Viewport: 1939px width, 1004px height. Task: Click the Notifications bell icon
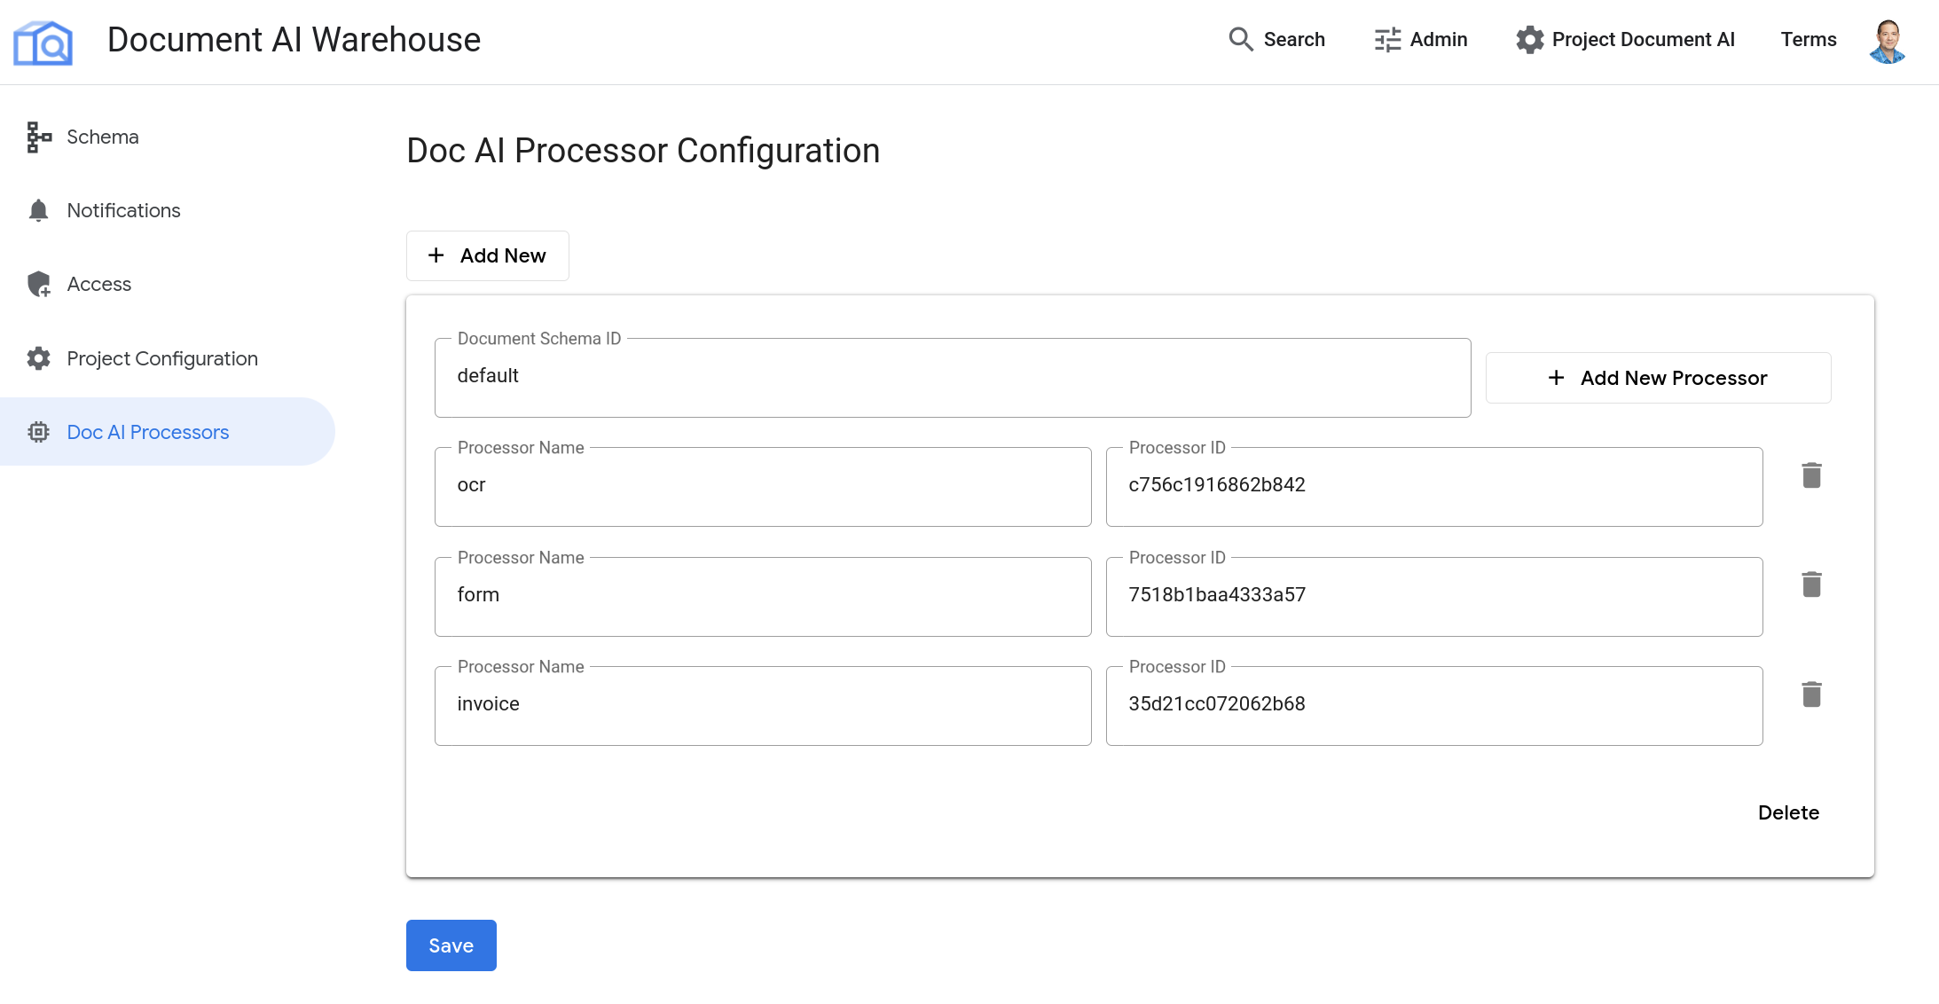point(37,210)
